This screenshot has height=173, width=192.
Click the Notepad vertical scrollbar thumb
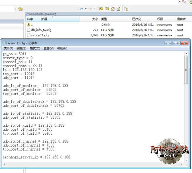point(186,70)
